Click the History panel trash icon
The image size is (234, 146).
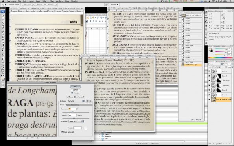pos(200,120)
